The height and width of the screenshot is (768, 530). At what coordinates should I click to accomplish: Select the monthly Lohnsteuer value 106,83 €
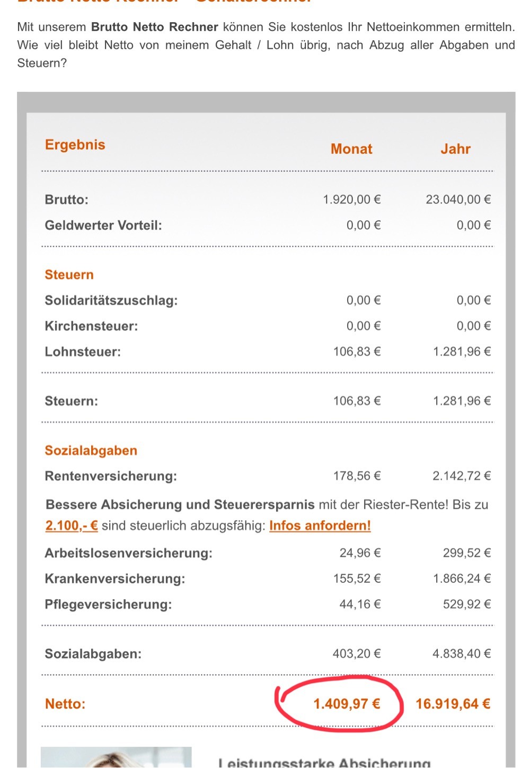(x=357, y=351)
